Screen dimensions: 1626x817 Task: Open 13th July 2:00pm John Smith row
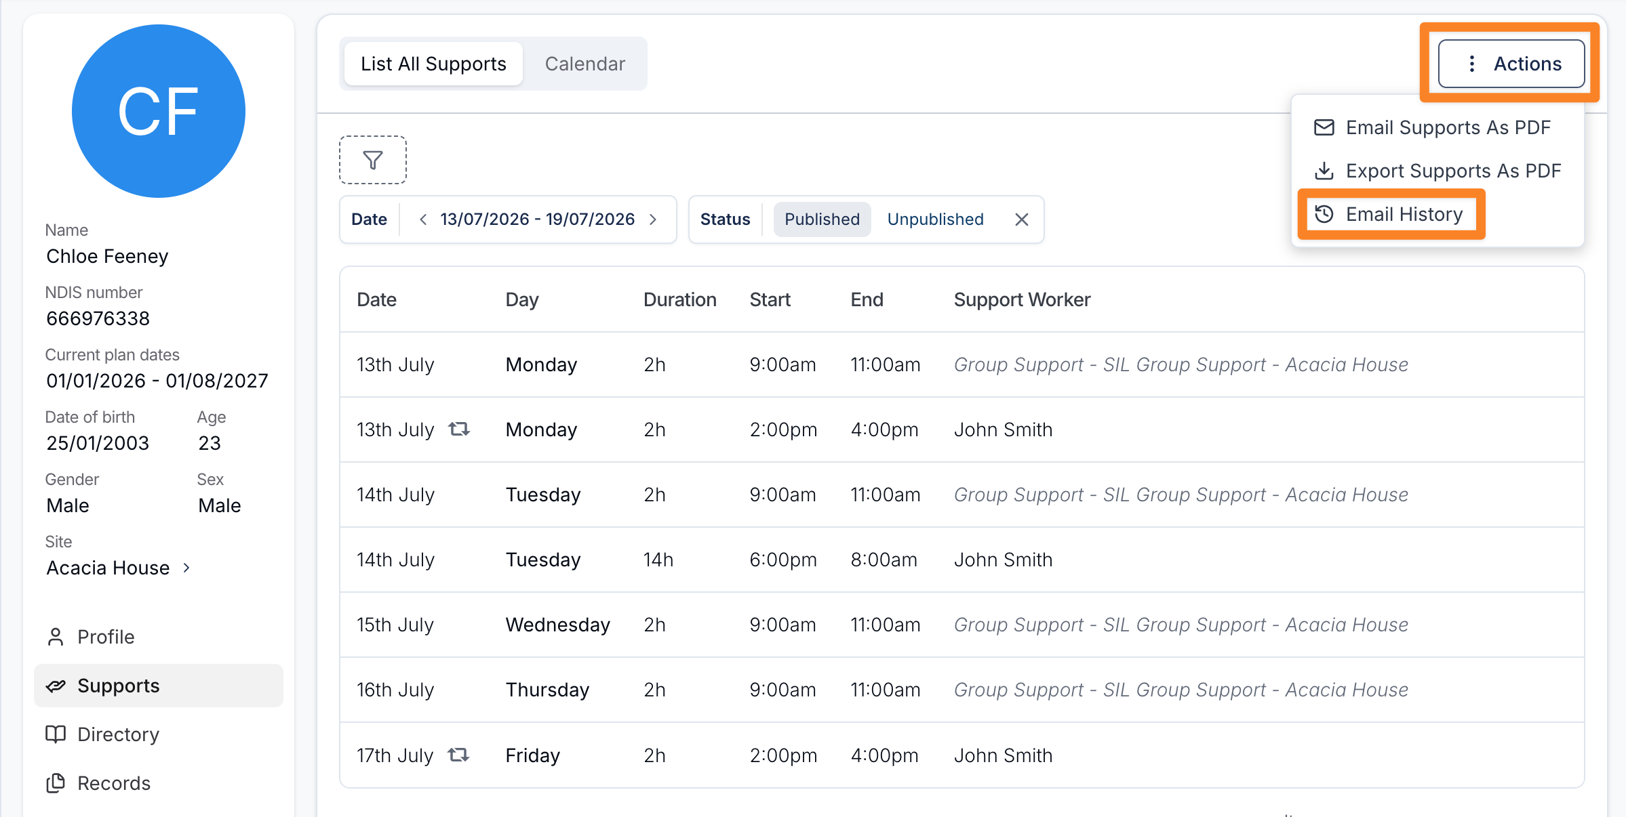pos(961,430)
